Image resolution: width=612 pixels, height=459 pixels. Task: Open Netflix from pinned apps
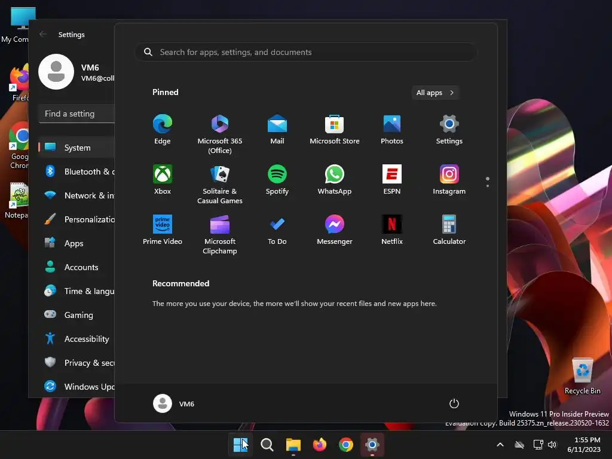pyautogui.click(x=392, y=229)
